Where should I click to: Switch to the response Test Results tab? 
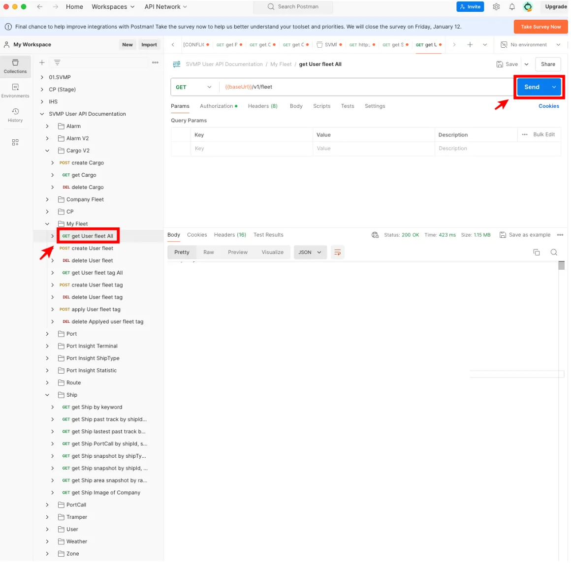coord(269,235)
